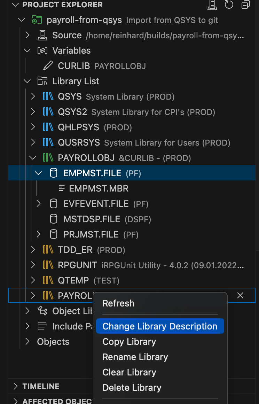Click the database file icon beside EMPMST.FILE
259x404 pixels.
(x=53, y=173)
